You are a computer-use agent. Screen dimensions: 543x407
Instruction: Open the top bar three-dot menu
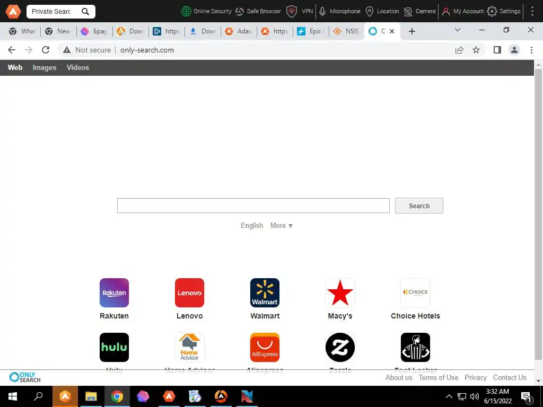[x=532, y=12]
